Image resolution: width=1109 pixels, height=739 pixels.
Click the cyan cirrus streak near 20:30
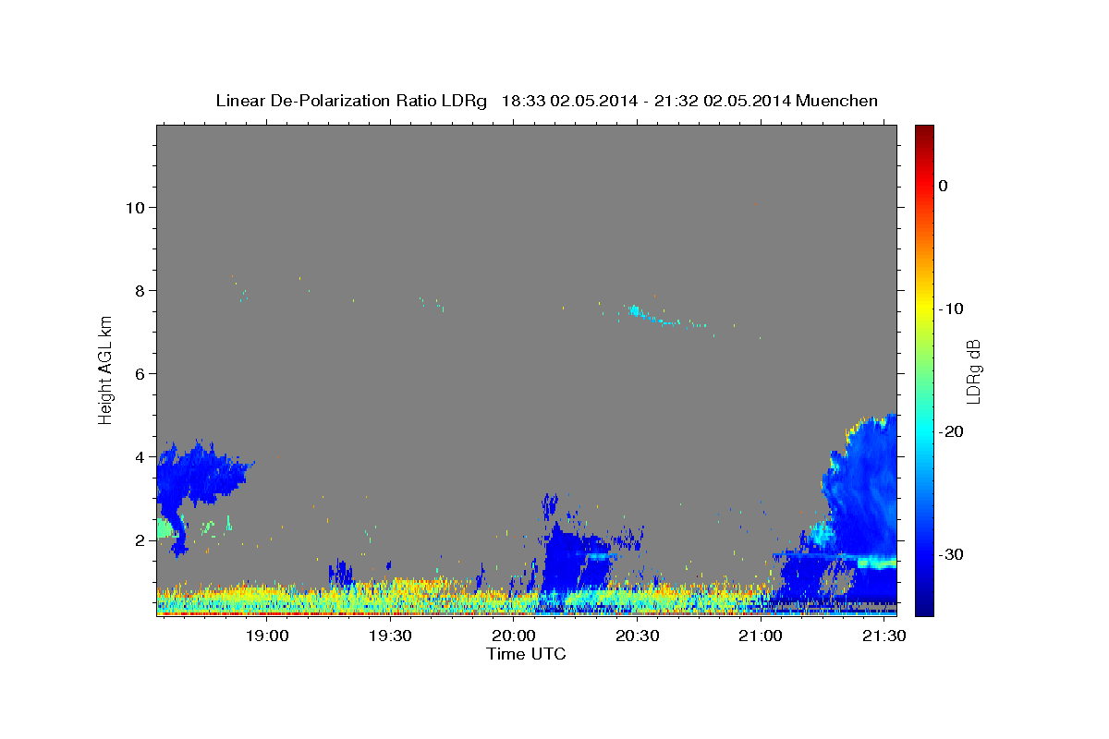(658, 317)
